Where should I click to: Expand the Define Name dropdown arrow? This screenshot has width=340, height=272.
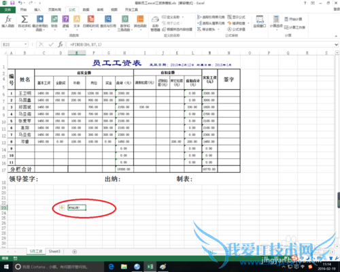[x=183, y=17]
